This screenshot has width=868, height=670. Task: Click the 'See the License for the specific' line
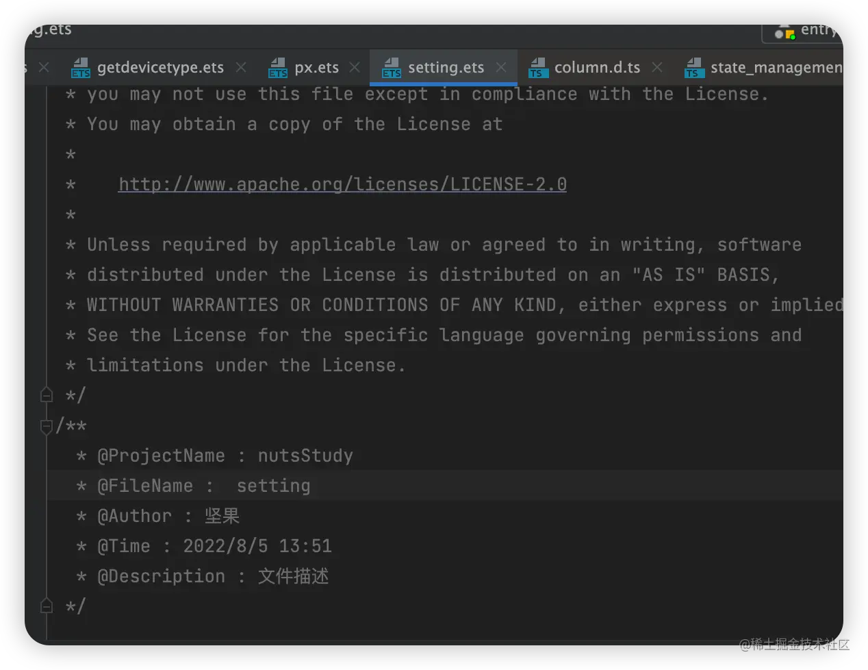coord(433,335)
